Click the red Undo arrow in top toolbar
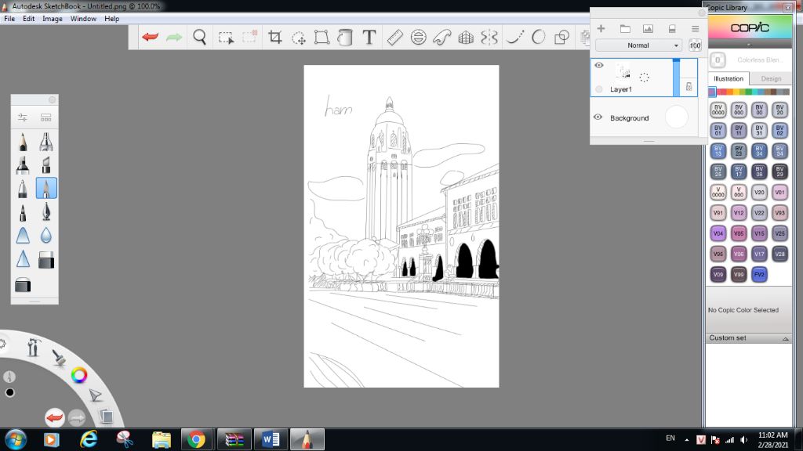The height and width of the screenshot is (451, 803). (x=150, y=37)
